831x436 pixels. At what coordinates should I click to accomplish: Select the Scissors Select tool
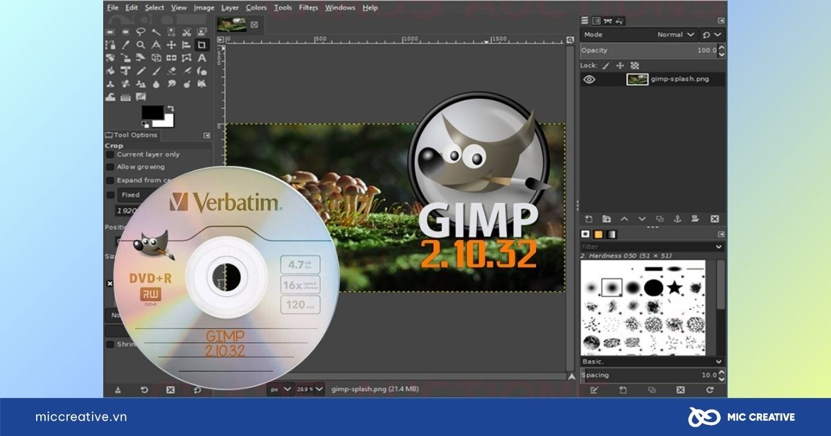(x=186, y=32)
